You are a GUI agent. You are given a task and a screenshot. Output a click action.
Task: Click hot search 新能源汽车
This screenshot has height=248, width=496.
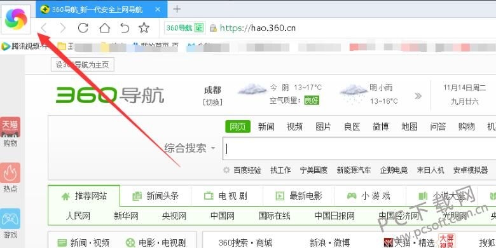click(354, 170)
